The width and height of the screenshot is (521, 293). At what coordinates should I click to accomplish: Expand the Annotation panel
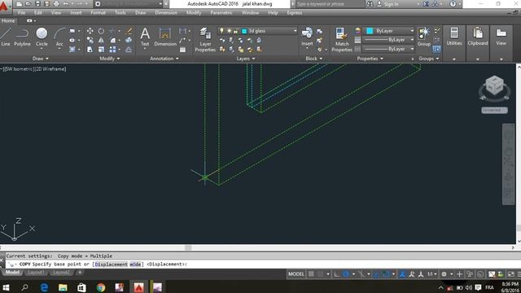[164, 59]
